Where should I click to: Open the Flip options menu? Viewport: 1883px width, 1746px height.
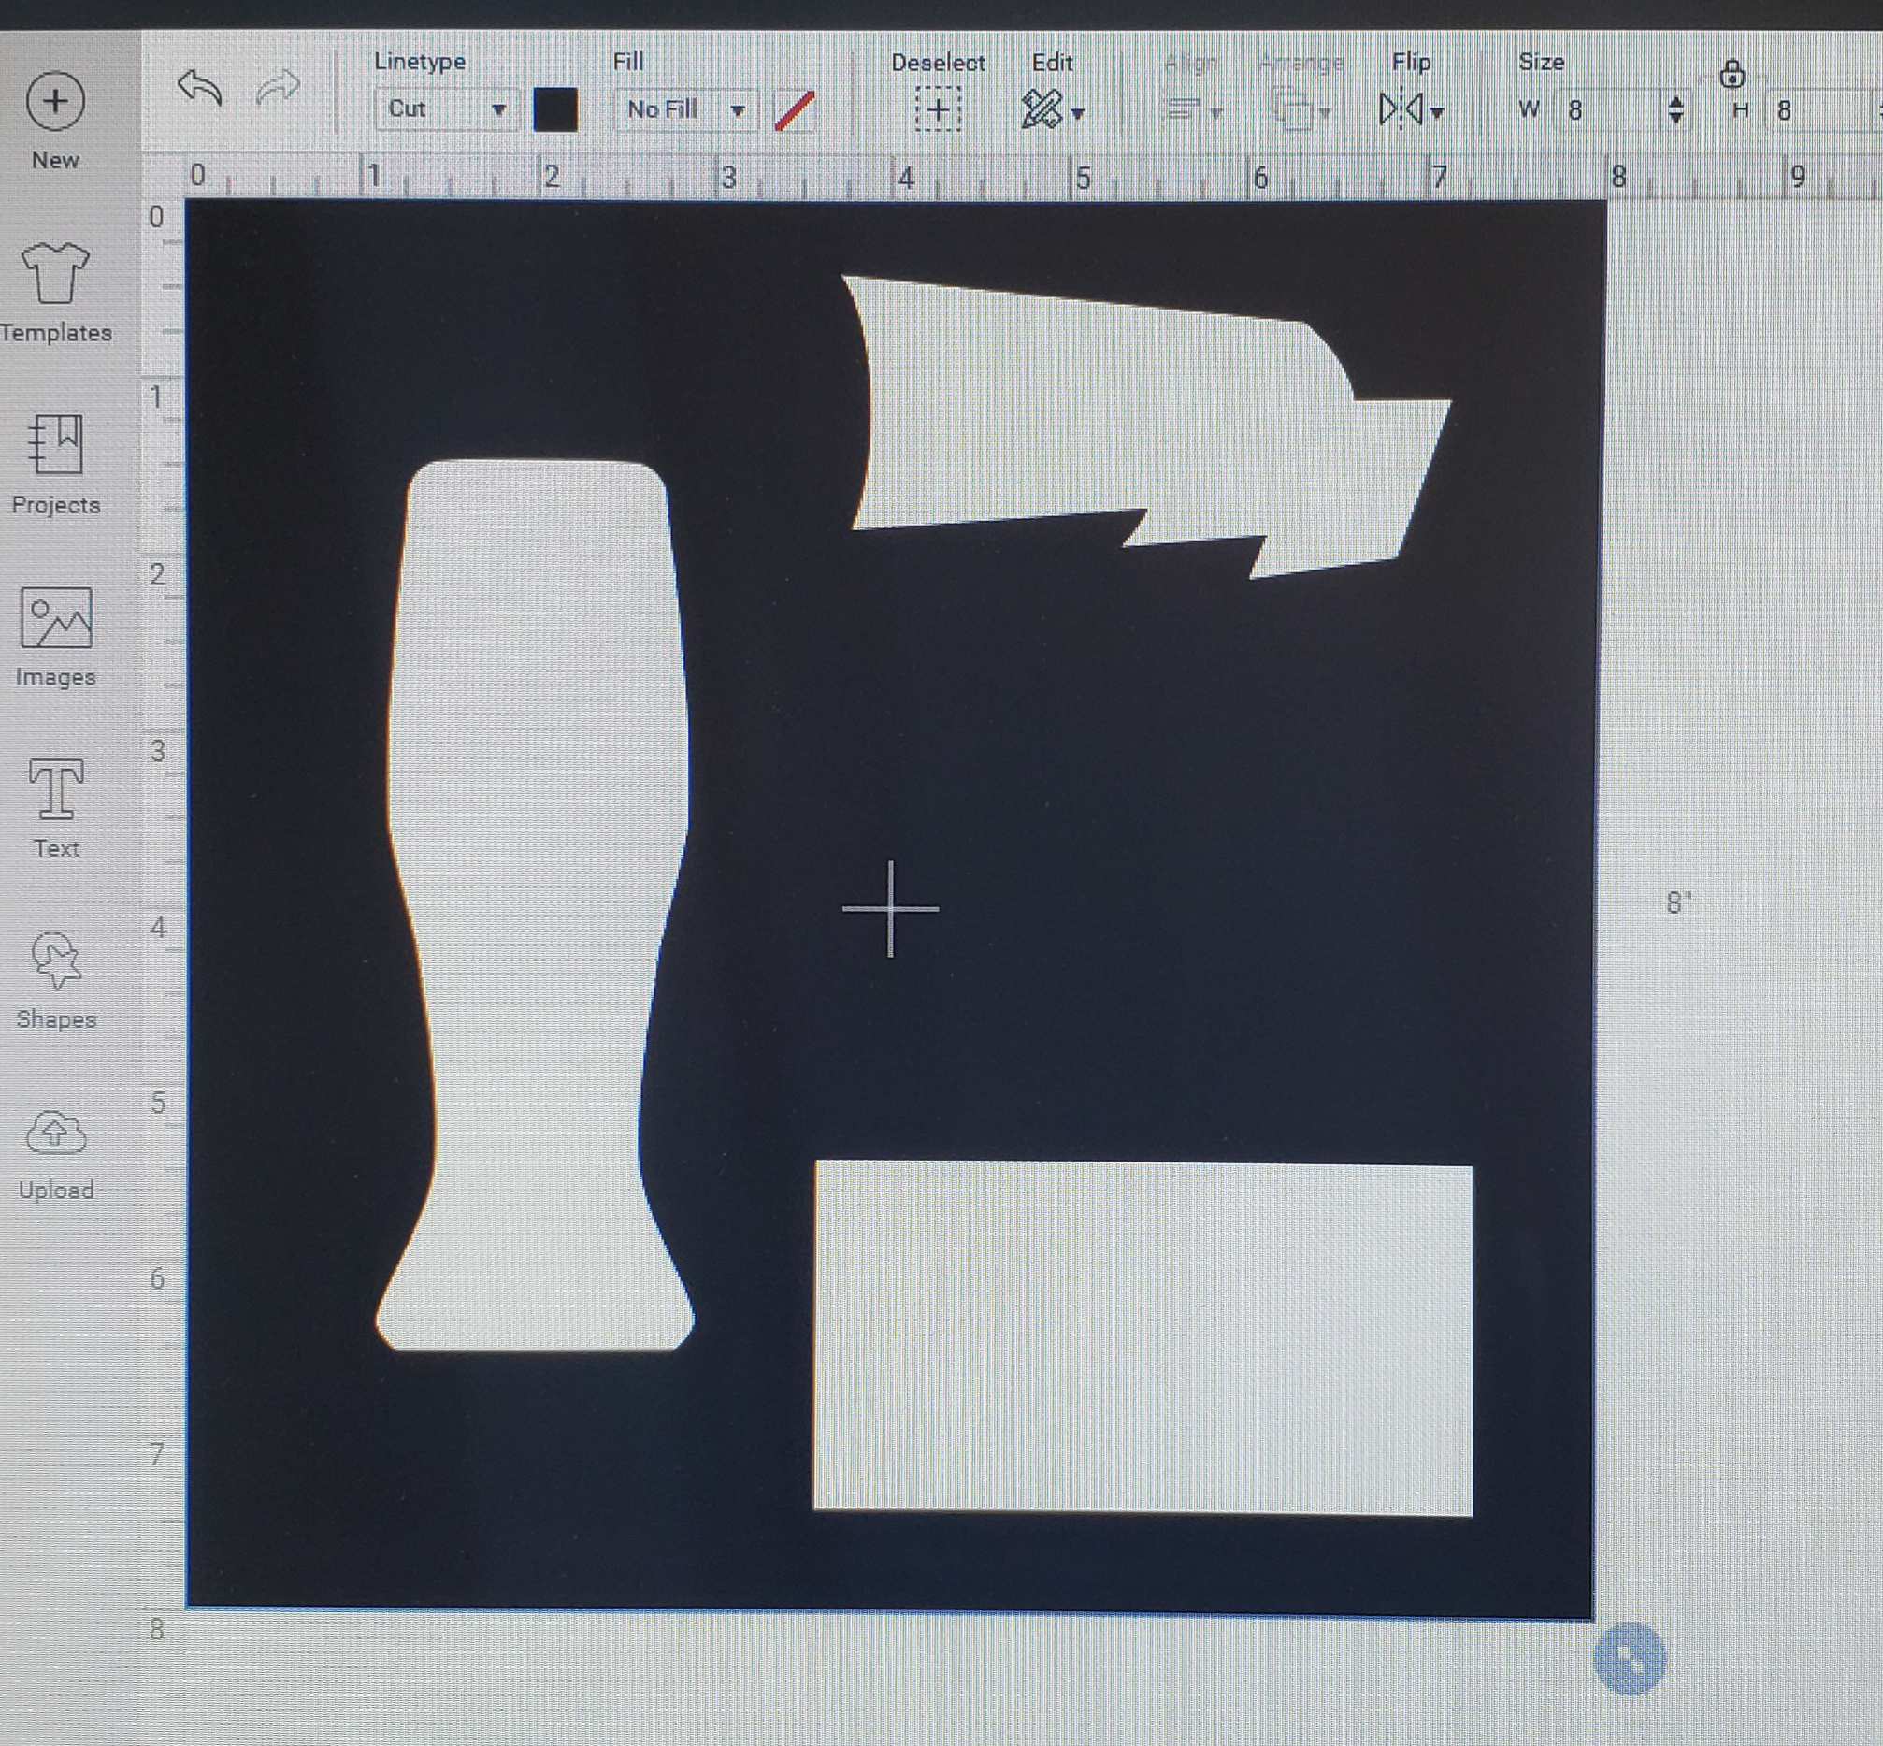(1411, 109)
